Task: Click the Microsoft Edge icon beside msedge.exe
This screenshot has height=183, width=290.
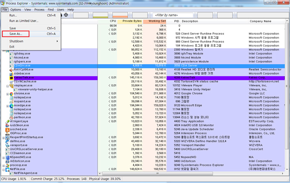Action: click(11, 105)
